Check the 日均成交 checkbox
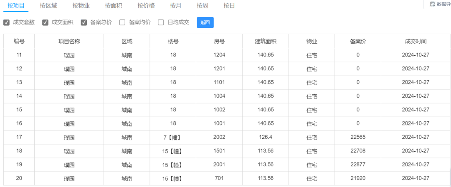 click(161, 22)
